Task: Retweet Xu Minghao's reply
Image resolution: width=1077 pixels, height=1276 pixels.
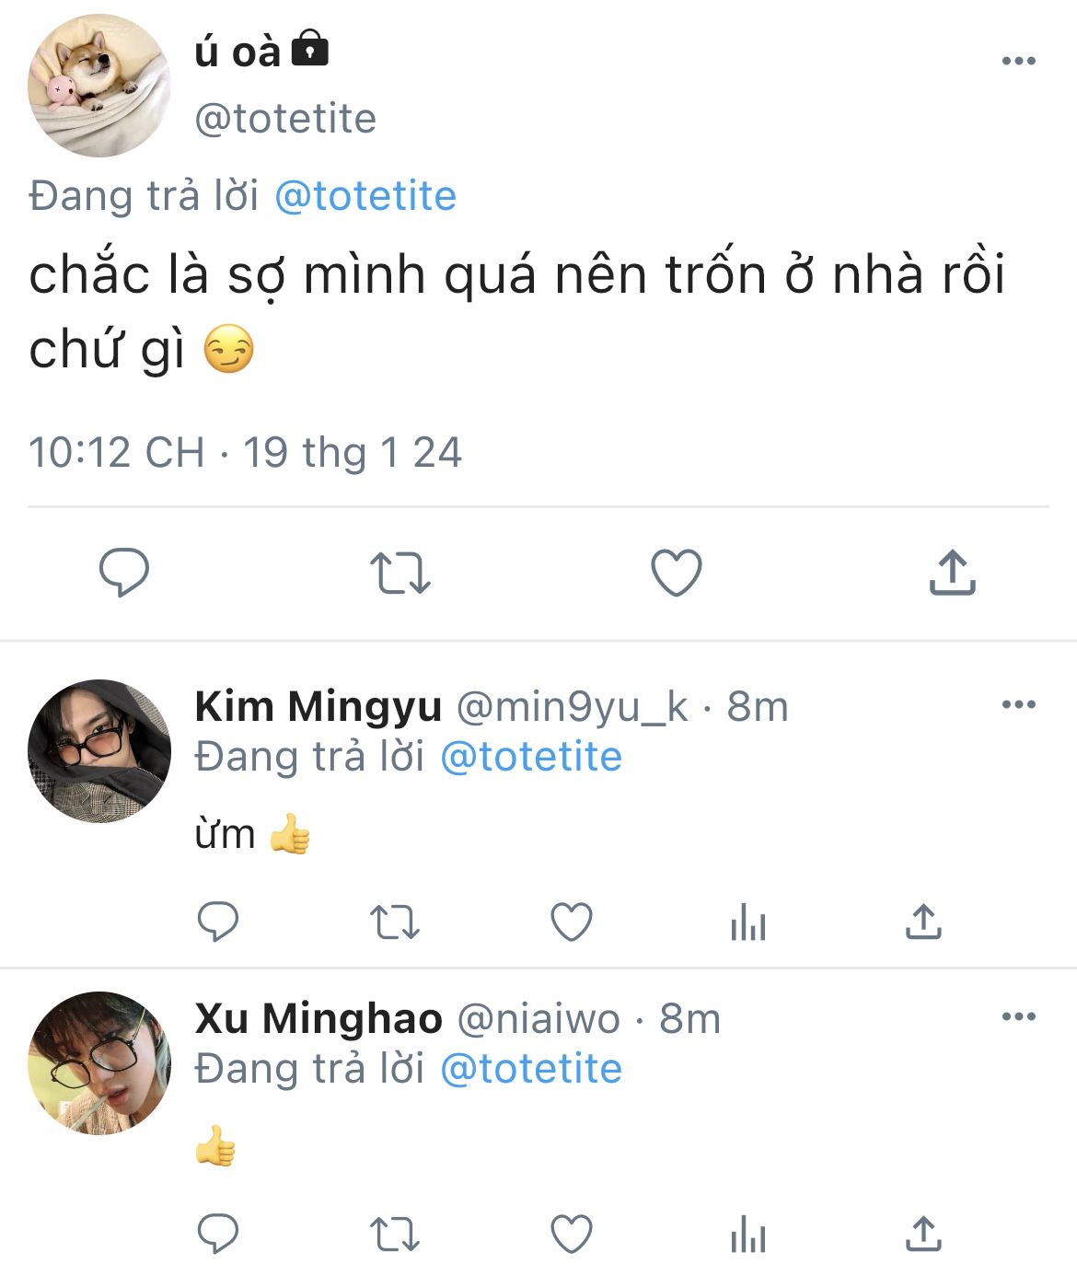Action: [394, 1234]
